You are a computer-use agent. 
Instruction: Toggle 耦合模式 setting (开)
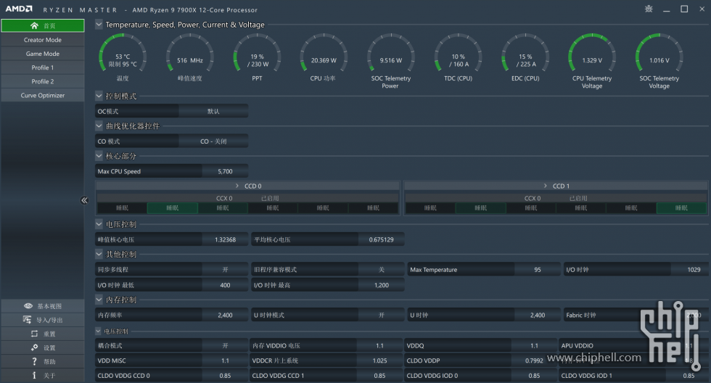225,345
